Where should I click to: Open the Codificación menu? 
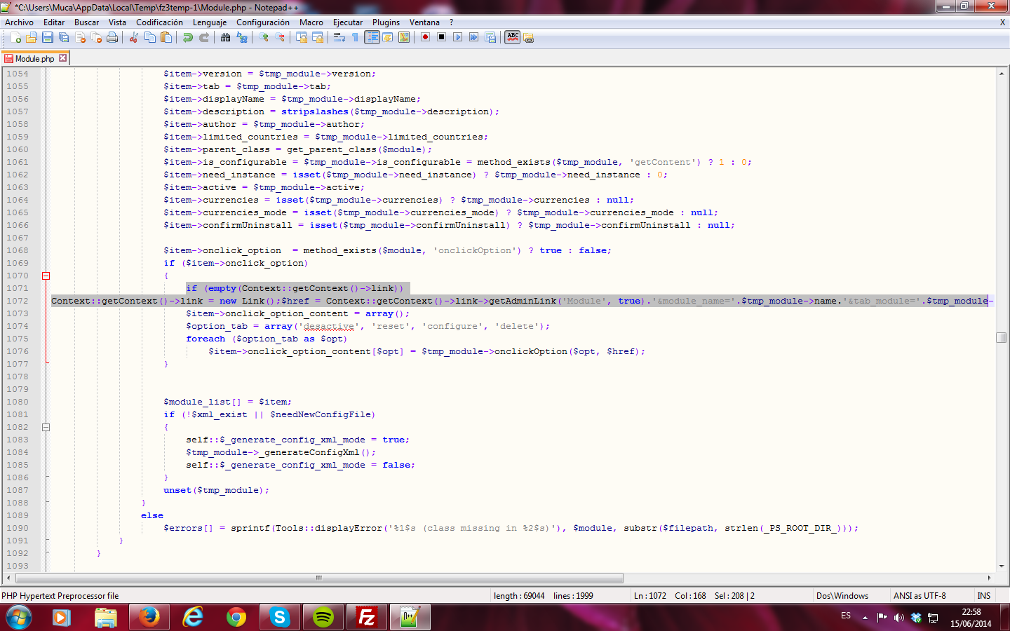click(x=159, y=22)
